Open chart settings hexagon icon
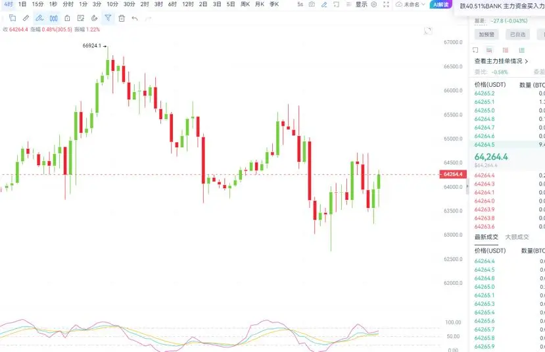The image size is (545, 352). coord(374,5)
